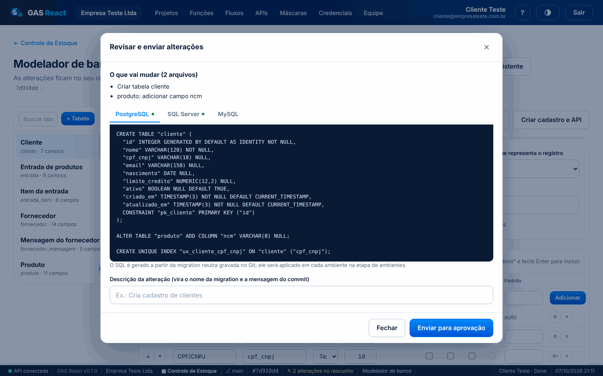This screenshot has width=603, height=376.
Task: Select the Fornecedor table
Action: point(59,220)
